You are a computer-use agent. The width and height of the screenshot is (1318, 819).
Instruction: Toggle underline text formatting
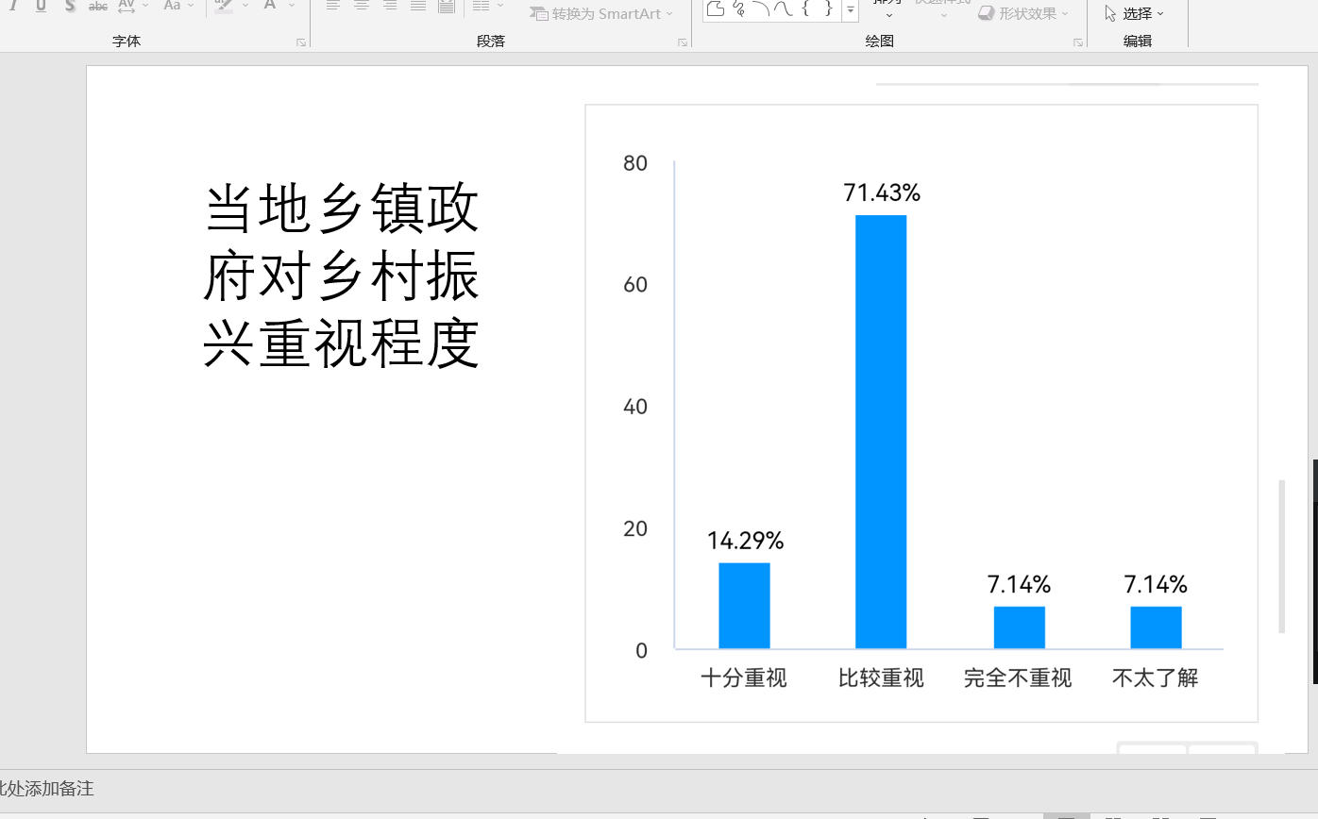coord(41,6)
